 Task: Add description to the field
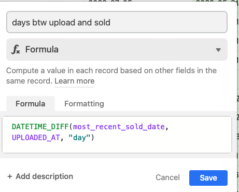(40, 176)
